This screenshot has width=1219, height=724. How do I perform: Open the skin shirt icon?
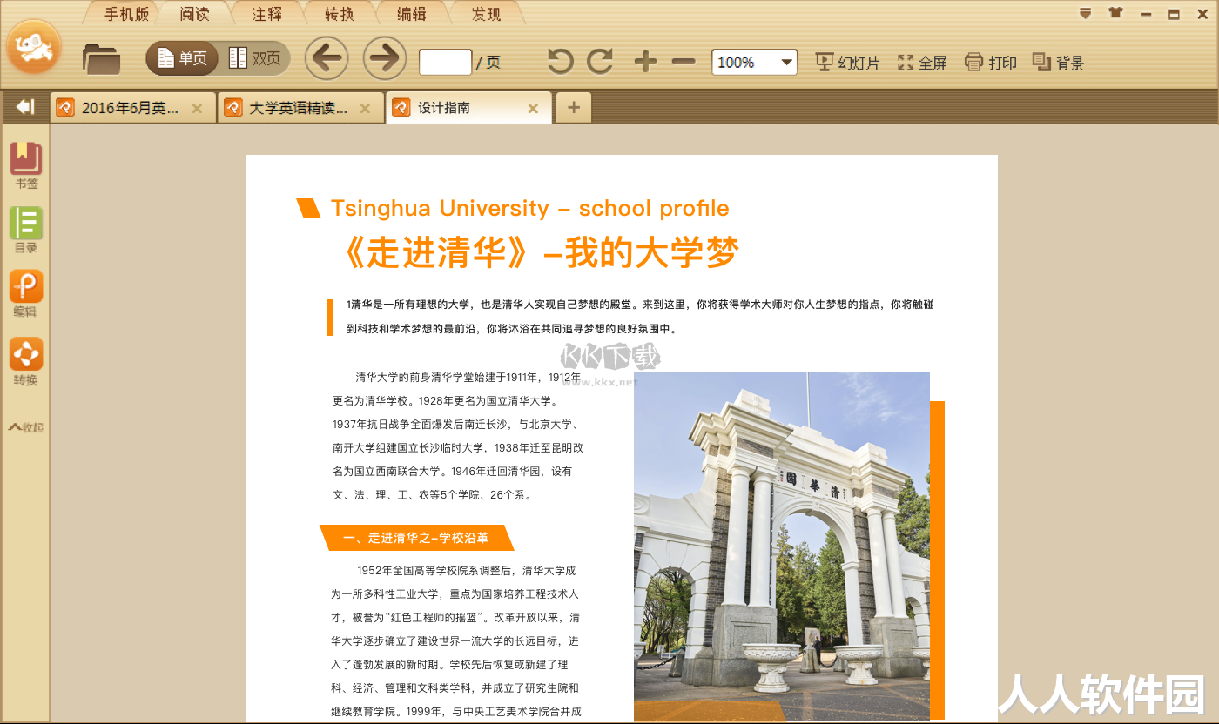click(1115, 13)
